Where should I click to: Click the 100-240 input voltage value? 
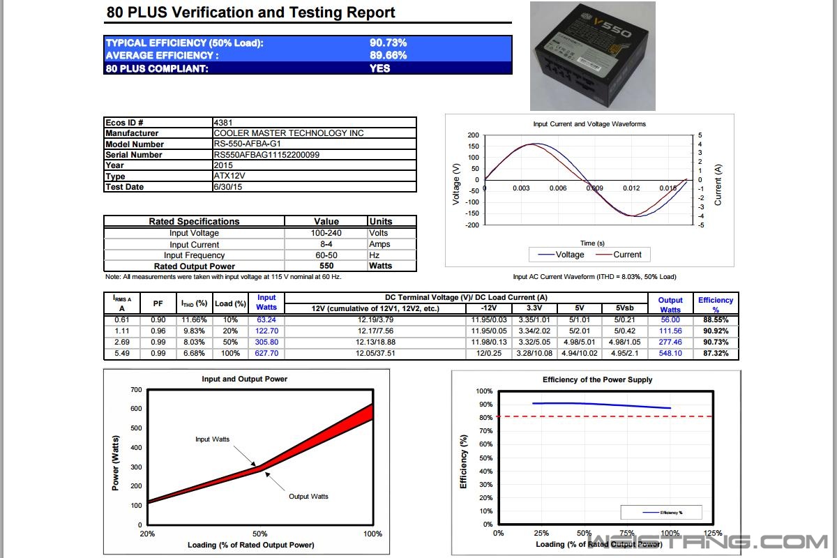click(326, 233)
